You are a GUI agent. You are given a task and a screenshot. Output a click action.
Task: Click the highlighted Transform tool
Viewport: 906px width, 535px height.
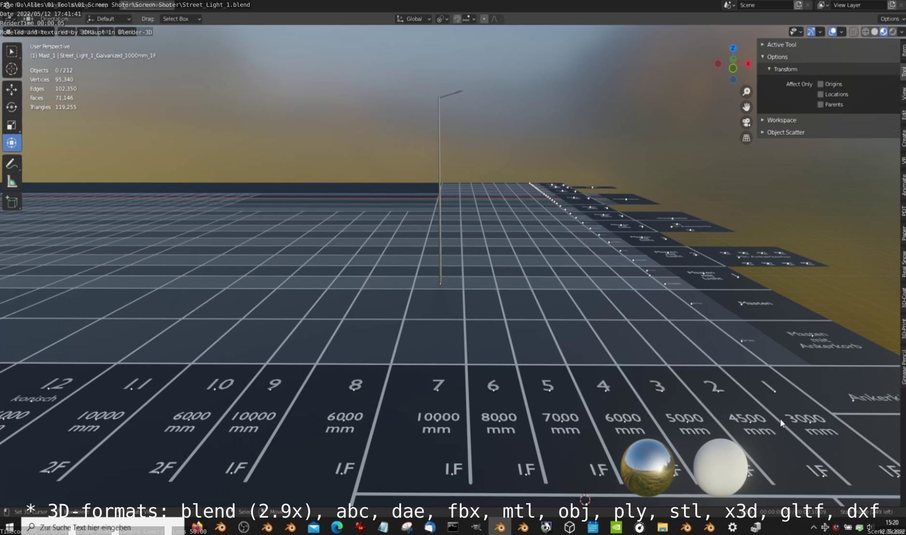tap(12, 143)
